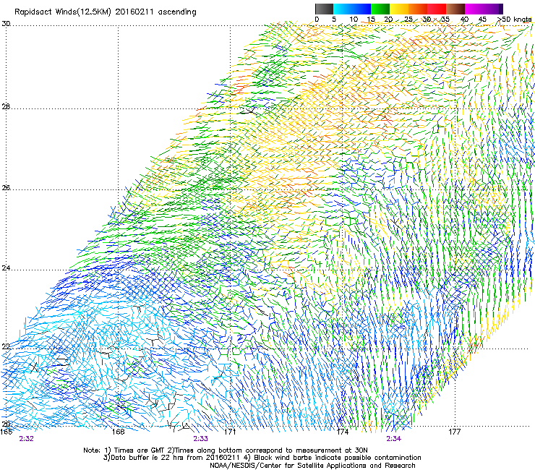Click the longitude label '171'
The width and height of the screenshot is (535, 470).
(x=230, y=432)
